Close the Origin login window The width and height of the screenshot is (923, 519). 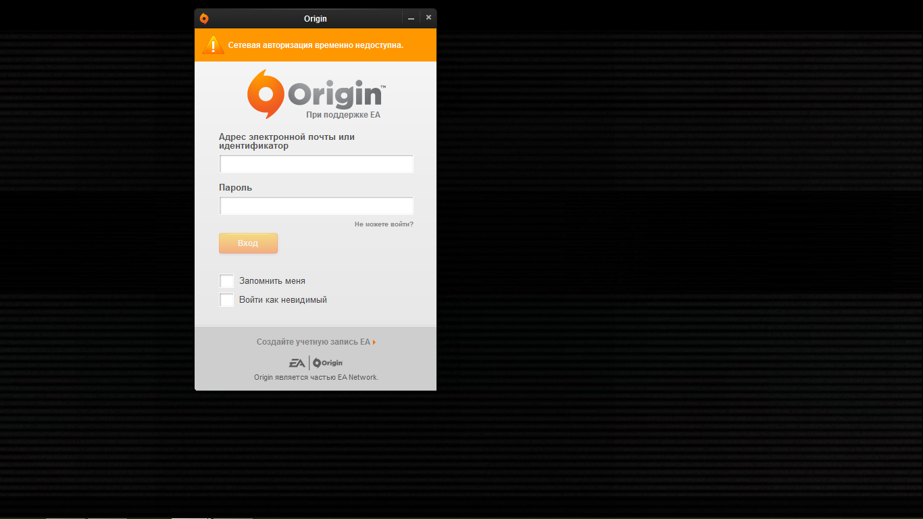(x=428, y=18)
